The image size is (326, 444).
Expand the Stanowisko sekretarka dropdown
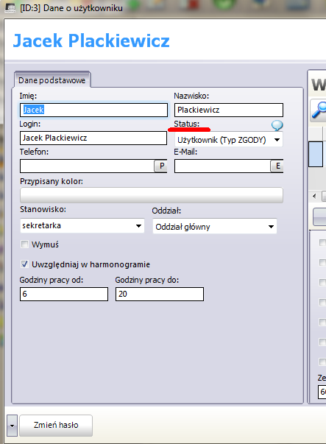click(82, 225)
